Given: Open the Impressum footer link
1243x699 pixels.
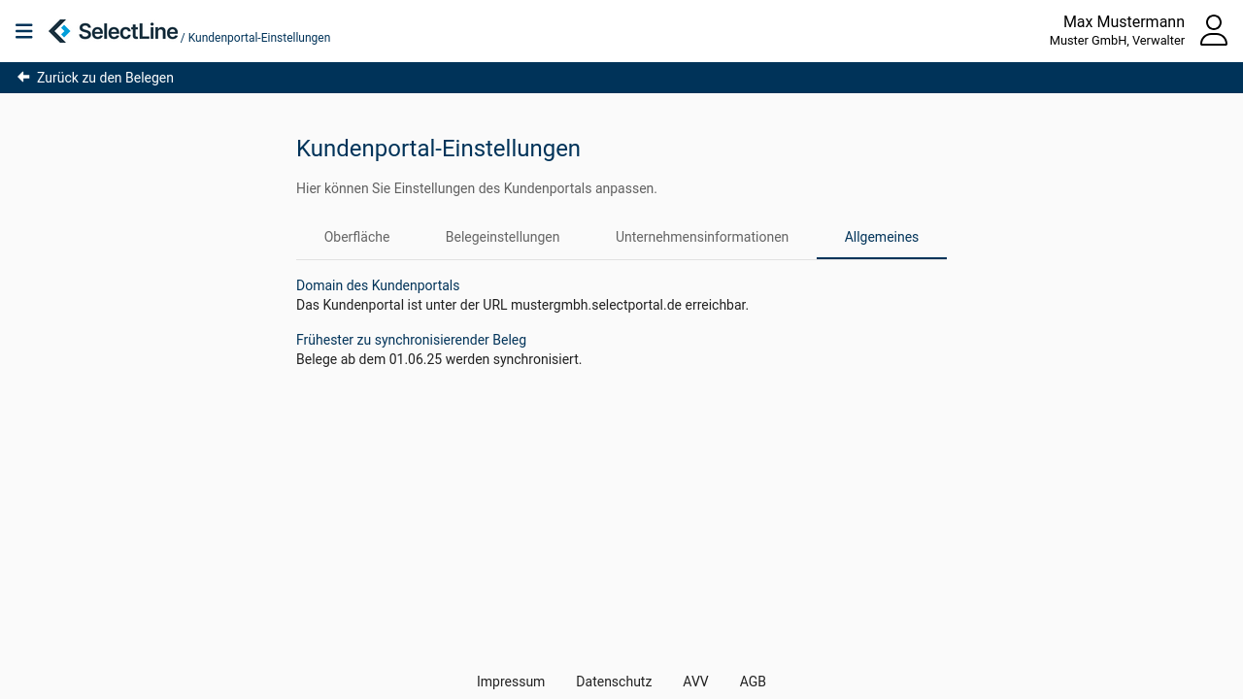Looking at the screenshot, I should (x=511, y=682).
